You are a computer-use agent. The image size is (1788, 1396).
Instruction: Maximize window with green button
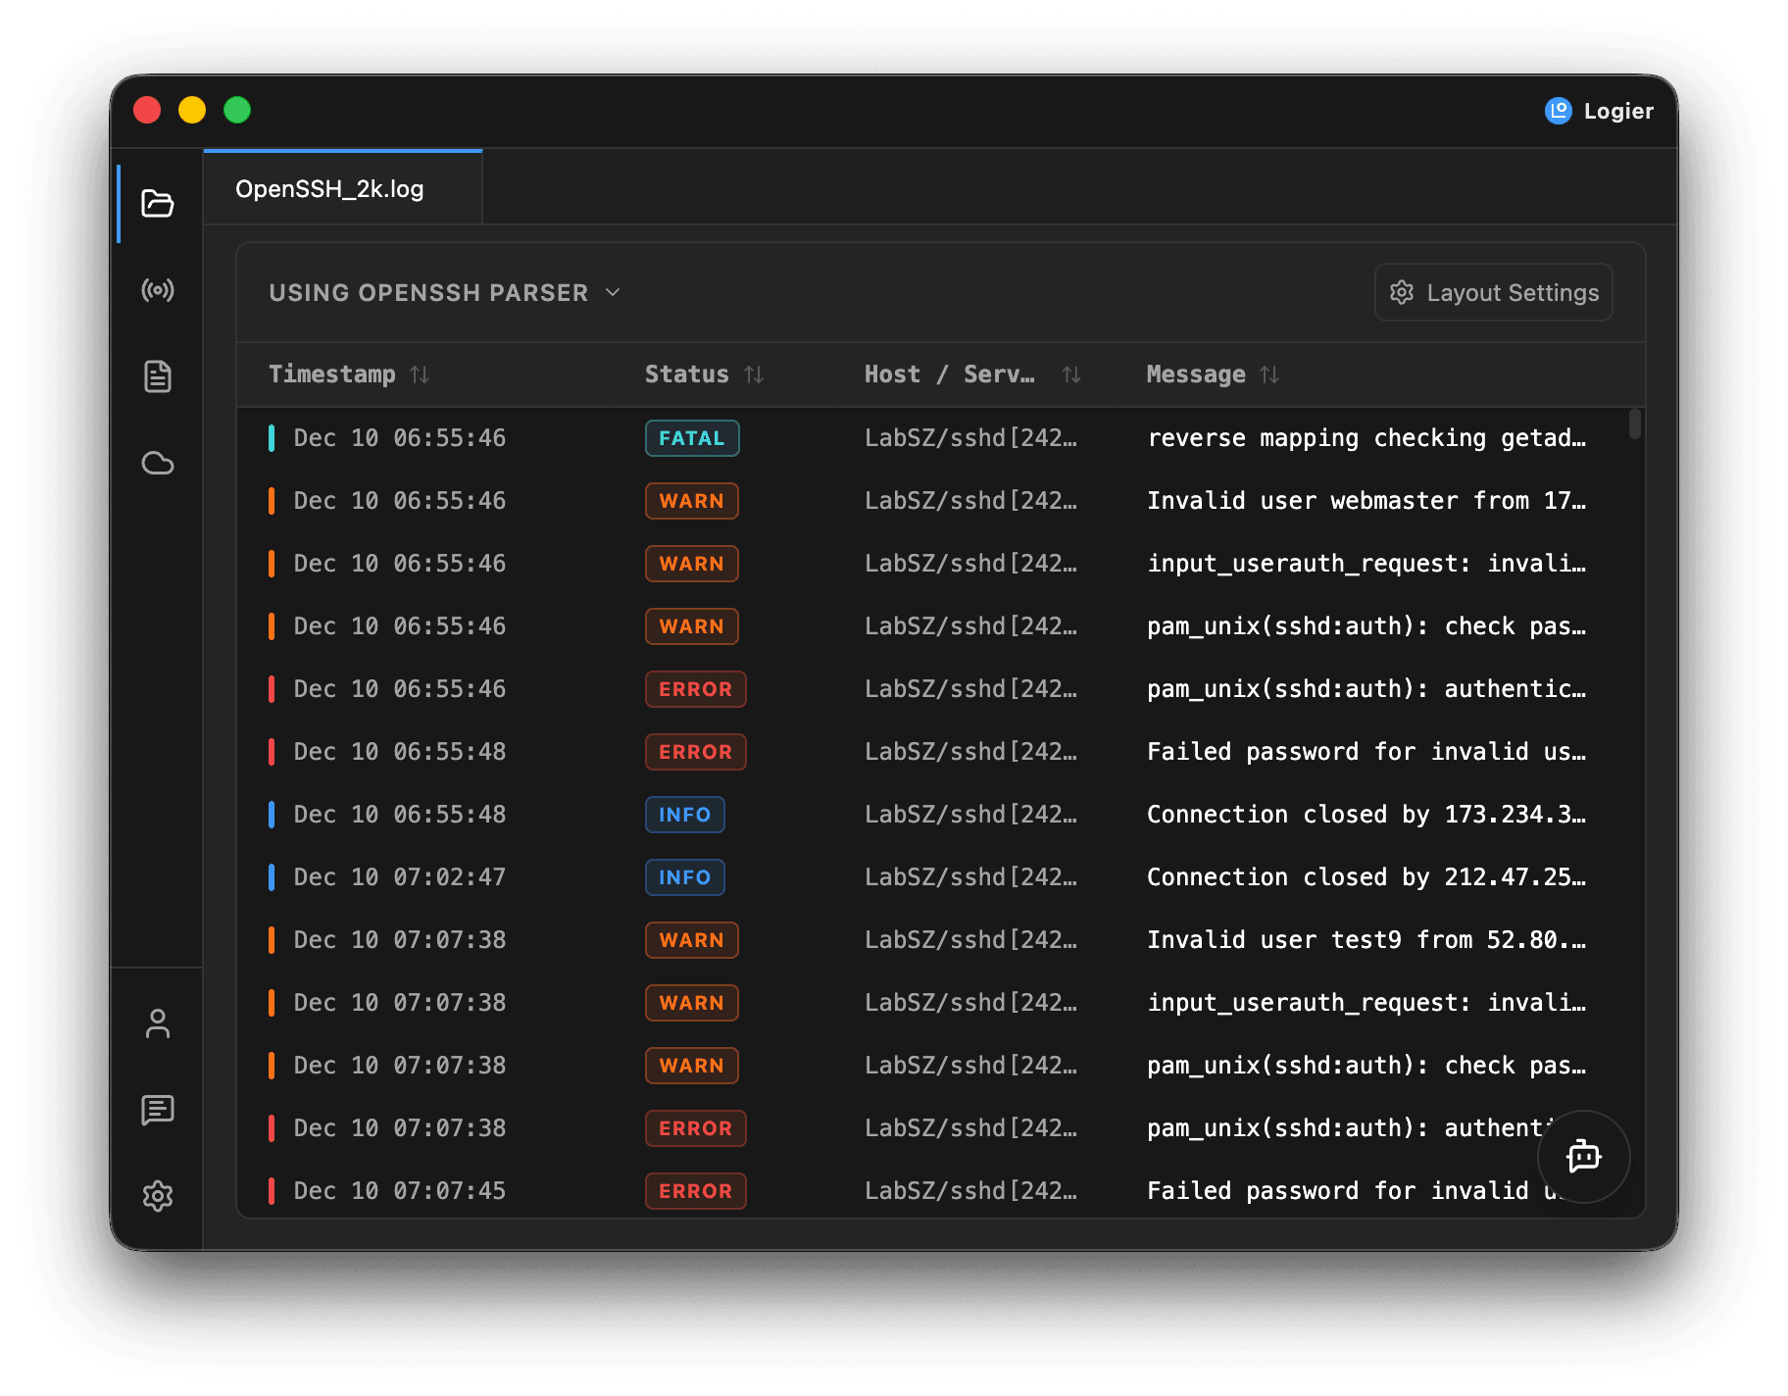(x=237, y=110)
